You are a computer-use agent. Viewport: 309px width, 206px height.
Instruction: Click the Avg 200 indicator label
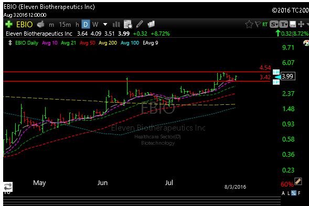[x=108, y=43]
